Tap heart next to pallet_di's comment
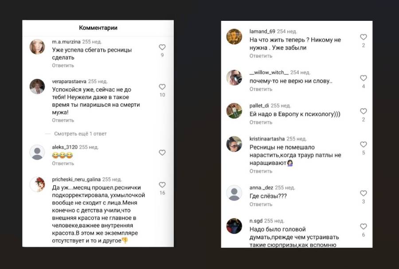The image size is (399, 269). click(364, 111)
